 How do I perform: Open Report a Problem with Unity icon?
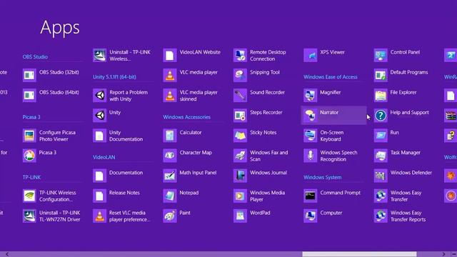100,95
